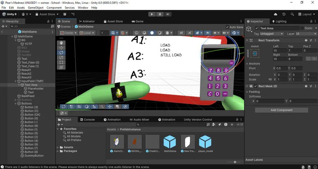
Task: Switch to the Lighting tab
Action: (279, 21)
